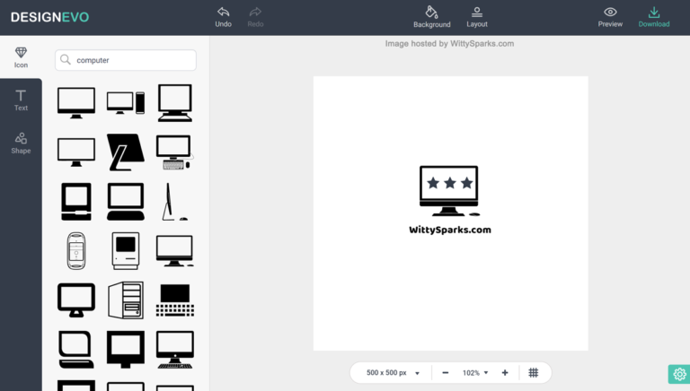Click the Redo button
The height and width of the screenshot is (391, 690).
[255, 17]
